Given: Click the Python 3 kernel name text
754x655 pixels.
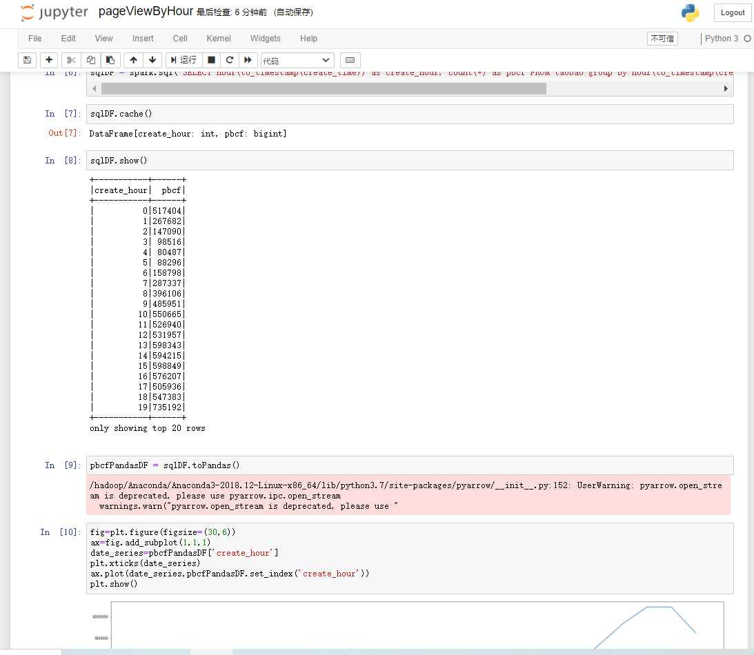Looking at the screenshot, I should click(x=722, y=39).
